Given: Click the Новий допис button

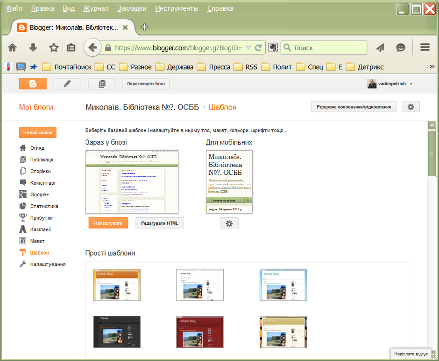Looking at the screenshot, I should pos(37,132).
